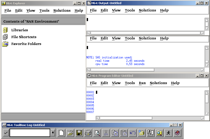
Task: Click the Open folder icon in ToolBox
Action: (70, 133)
